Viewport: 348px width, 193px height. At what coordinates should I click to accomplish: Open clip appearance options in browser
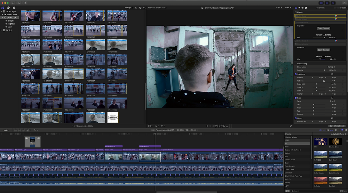(x=140, y=8)
